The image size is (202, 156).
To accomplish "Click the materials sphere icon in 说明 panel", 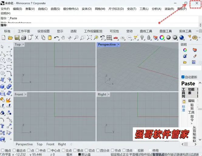I will pos(185,56).
